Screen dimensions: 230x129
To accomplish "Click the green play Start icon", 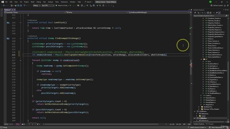I will coord(56,6).
